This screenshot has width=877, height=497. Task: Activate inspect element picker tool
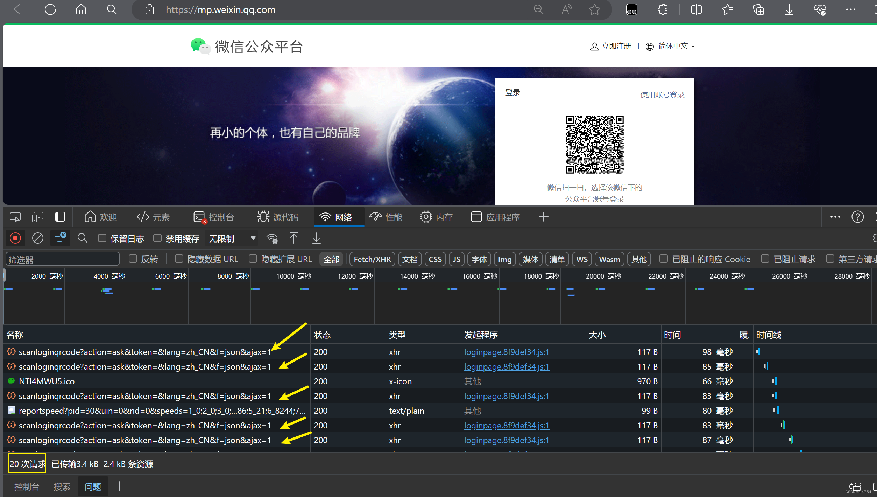pos(15,217)
